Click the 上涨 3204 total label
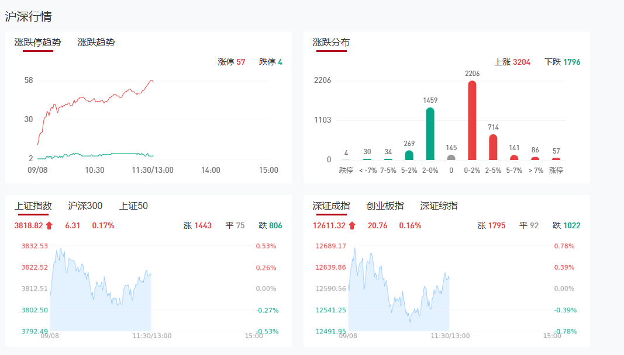 pyautogui.click(x=512, y=62)
